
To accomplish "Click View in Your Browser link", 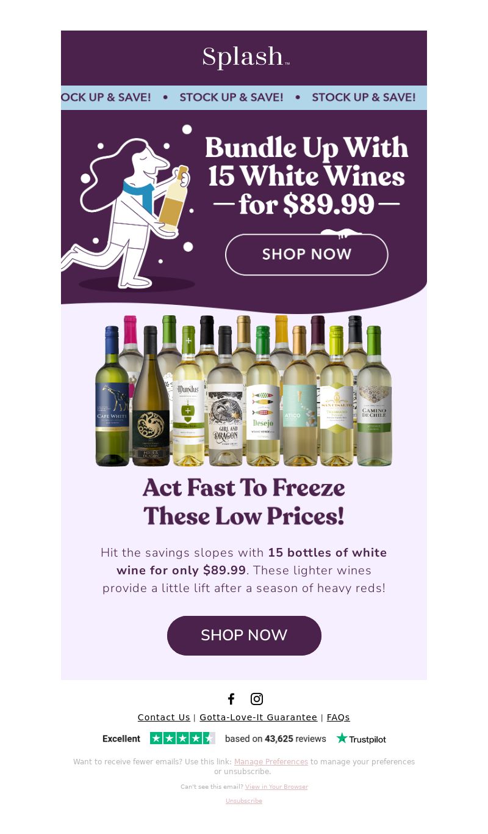I will (x=276, y=787).
